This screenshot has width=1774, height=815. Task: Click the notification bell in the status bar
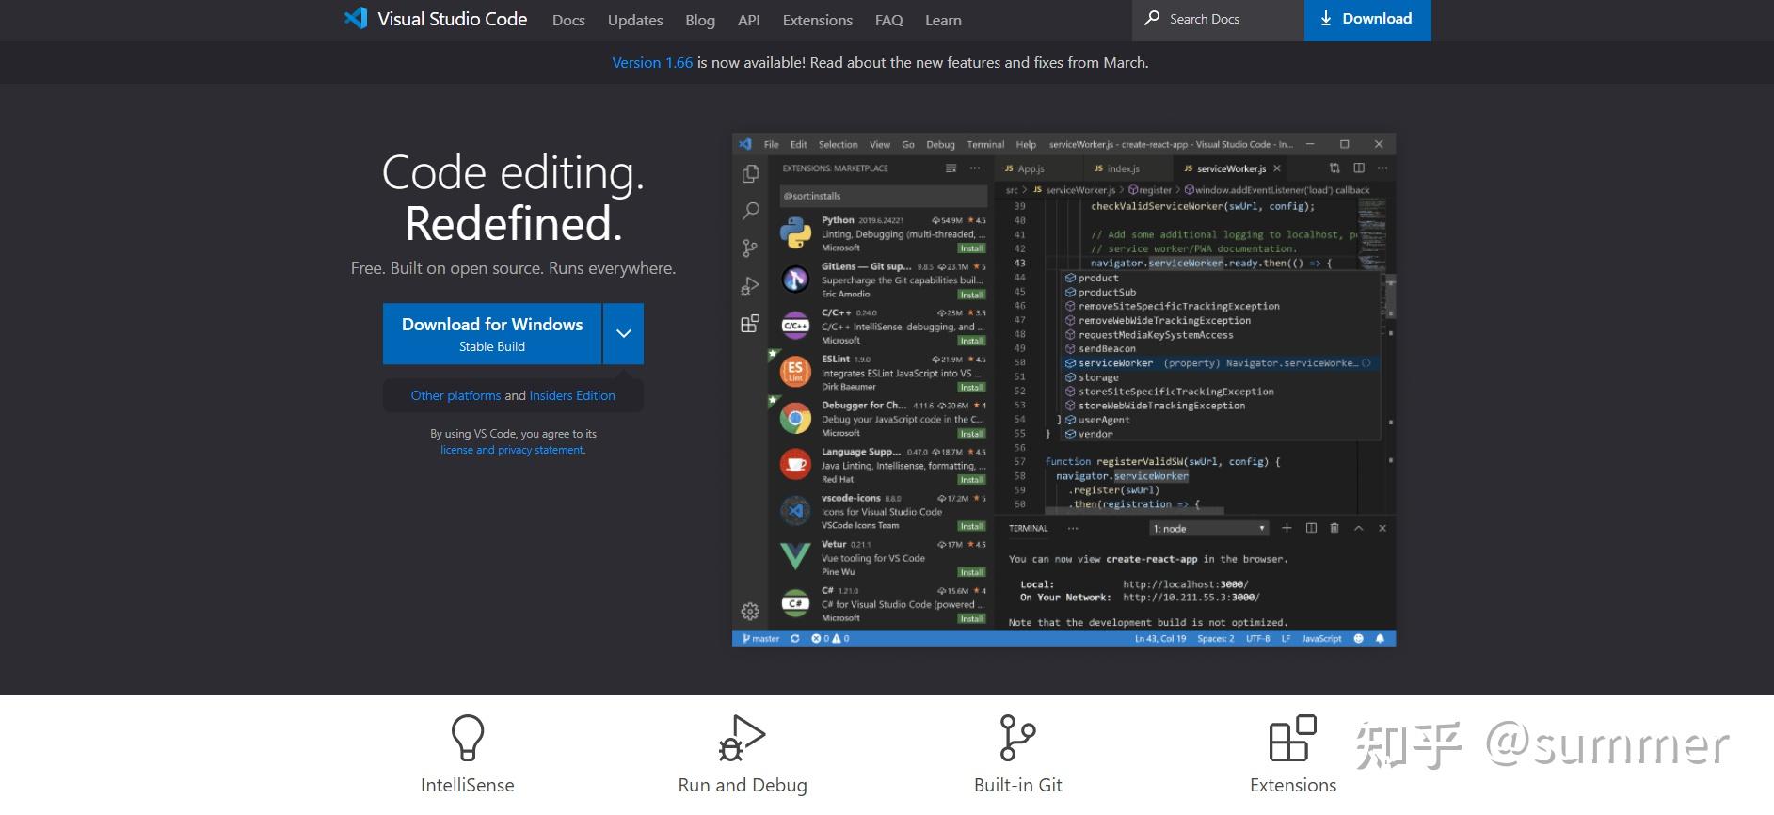1380,638
